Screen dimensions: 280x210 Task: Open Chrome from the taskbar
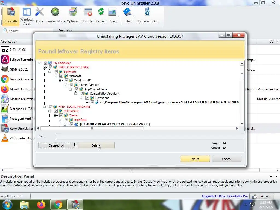(x=58, y=205)
